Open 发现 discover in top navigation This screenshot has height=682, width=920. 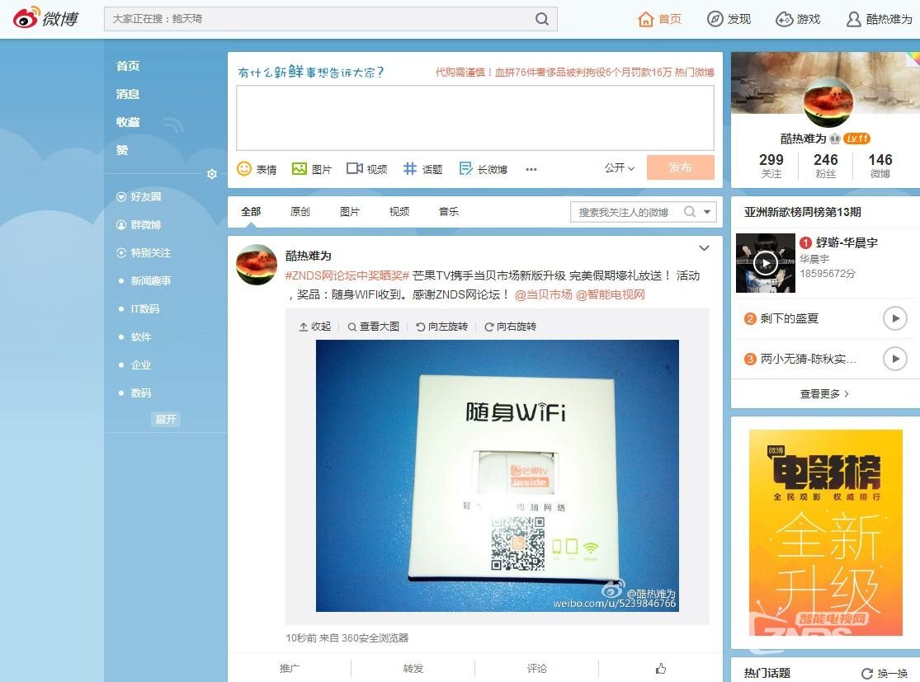point(729,19)
